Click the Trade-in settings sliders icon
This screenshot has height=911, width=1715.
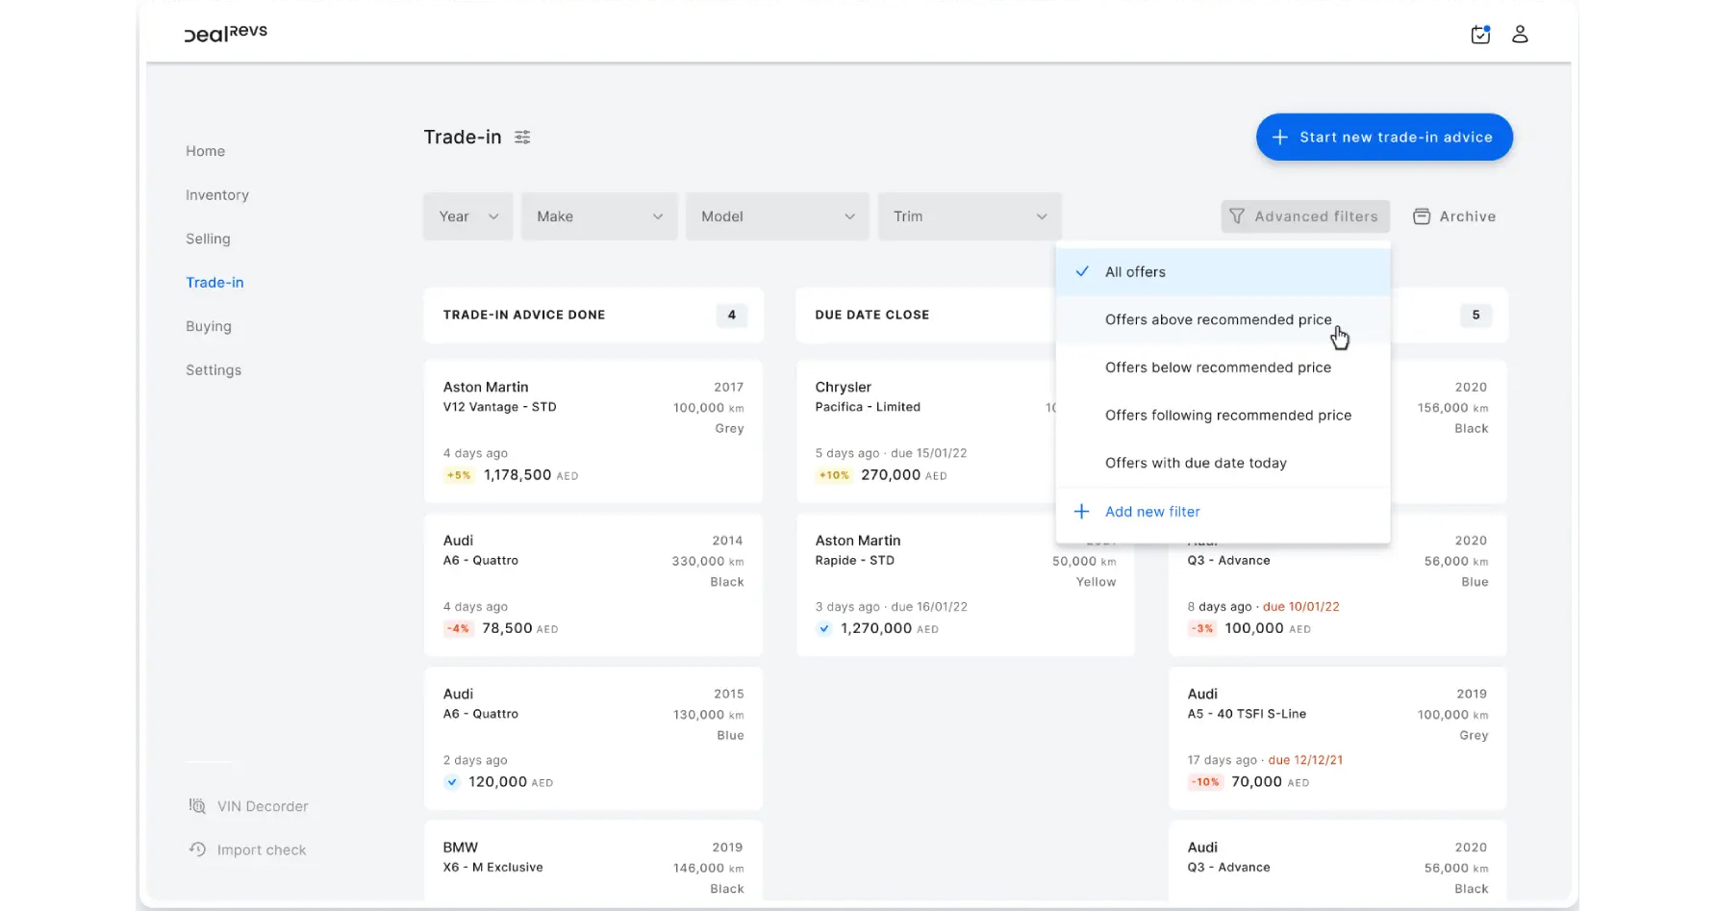pos(522,138)
